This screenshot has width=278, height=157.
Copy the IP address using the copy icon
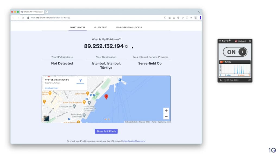pyautogui.click(x=126, y=46)
